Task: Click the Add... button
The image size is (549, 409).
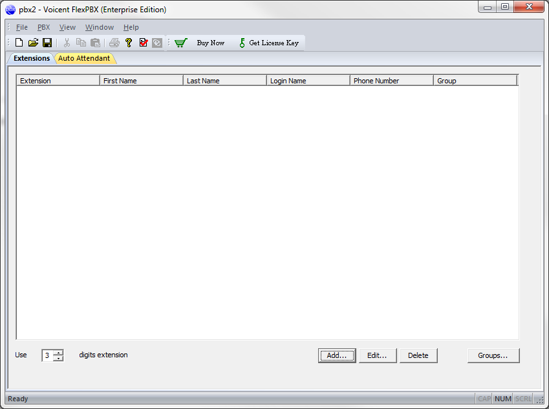Action: (337, 355)
